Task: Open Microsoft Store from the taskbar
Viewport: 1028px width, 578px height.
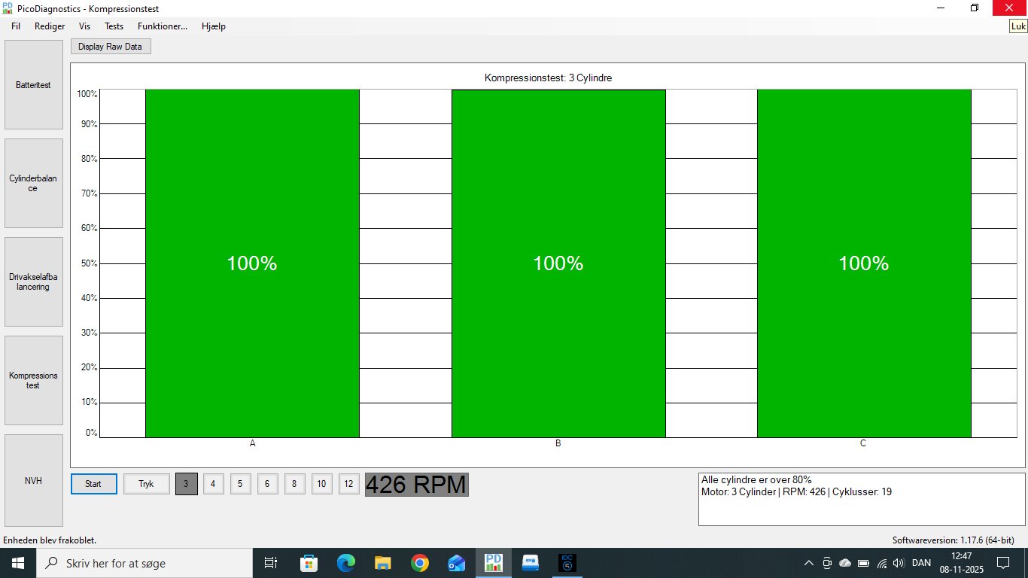Action: click(x=309, y=563)
